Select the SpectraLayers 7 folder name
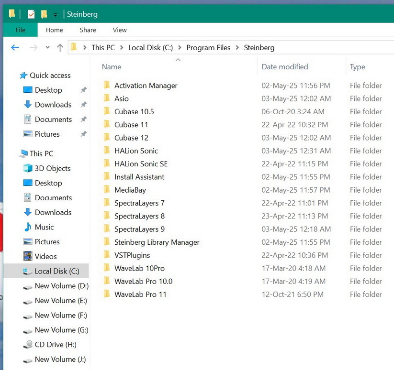 pos(139,203)
